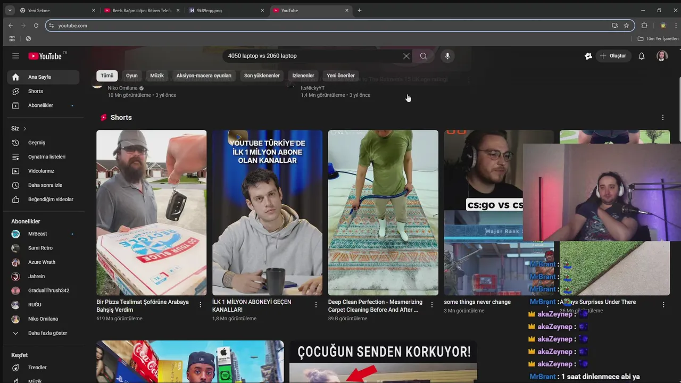Viewport: 681px width, 383px height.
Task: Reload the page
Action: [36, 26]
